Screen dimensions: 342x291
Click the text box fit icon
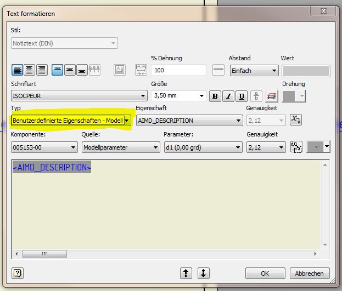tap(120, 70)
